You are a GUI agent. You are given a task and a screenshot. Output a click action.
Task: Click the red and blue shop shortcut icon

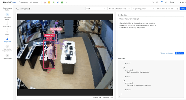pyautogui.click(x=45, y=2)
